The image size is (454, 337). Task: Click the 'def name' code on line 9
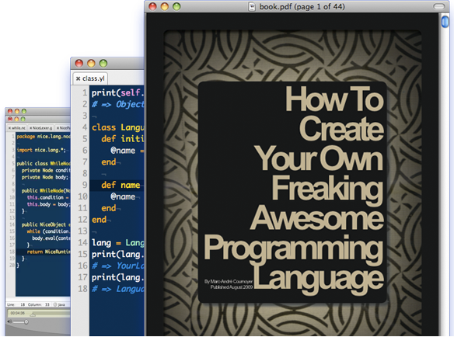(120, 185)
